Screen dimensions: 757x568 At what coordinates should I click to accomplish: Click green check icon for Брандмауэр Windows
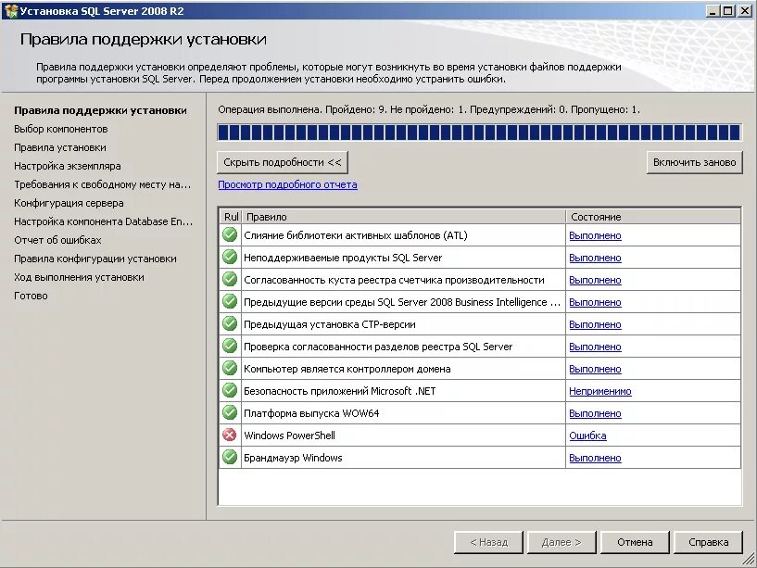coord(230,457)
